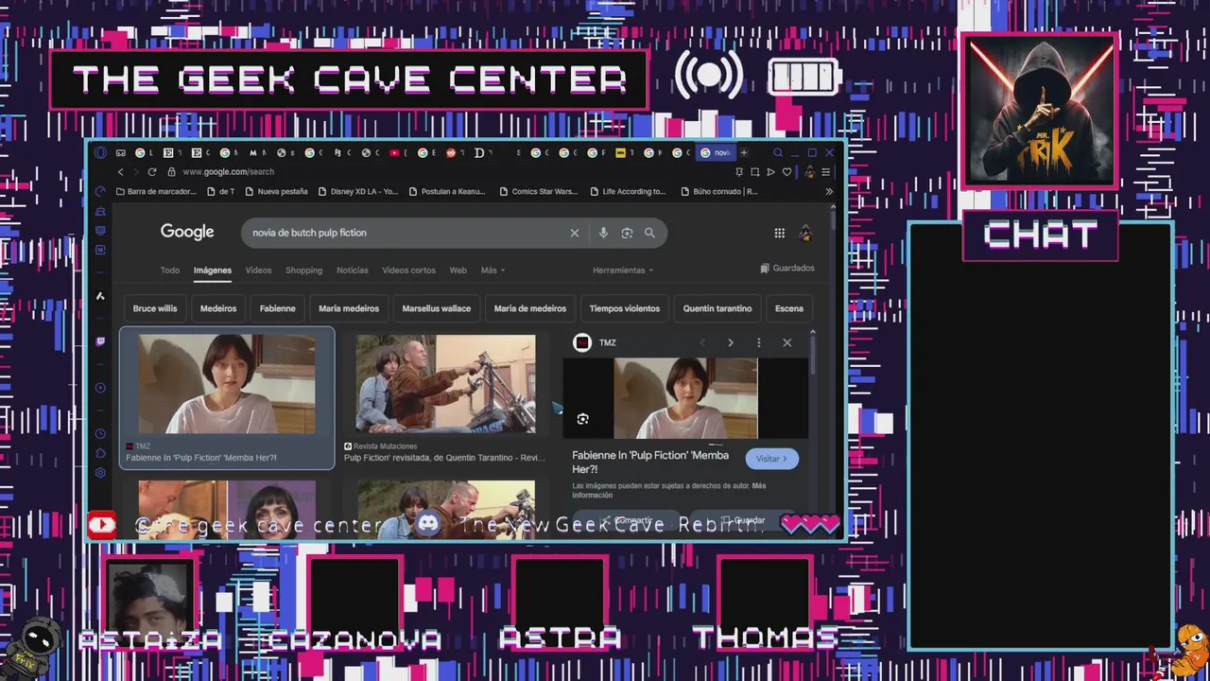Open Disney XD LA bookmark

point(357,191)
